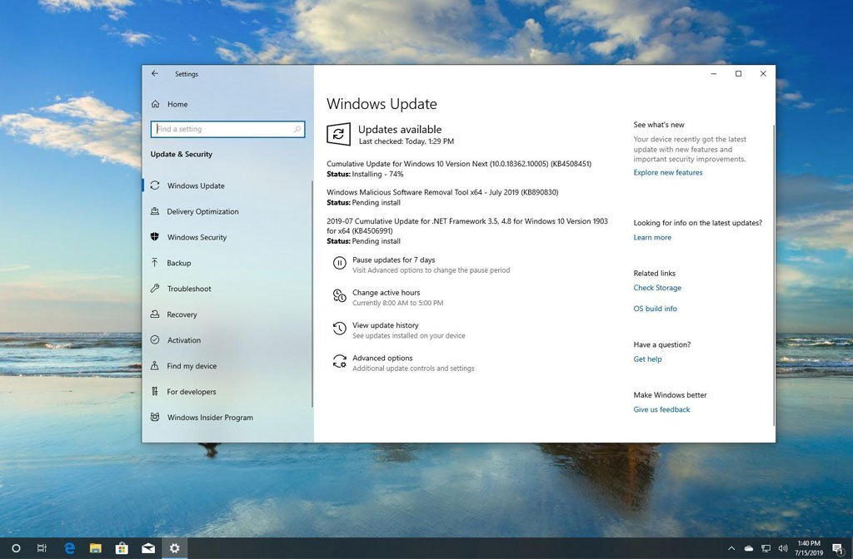Image resolution: width=853 pixels, height=559 pixels.
Task: Open Microsoft Edge from the taskbar
Action: [70, 548]
